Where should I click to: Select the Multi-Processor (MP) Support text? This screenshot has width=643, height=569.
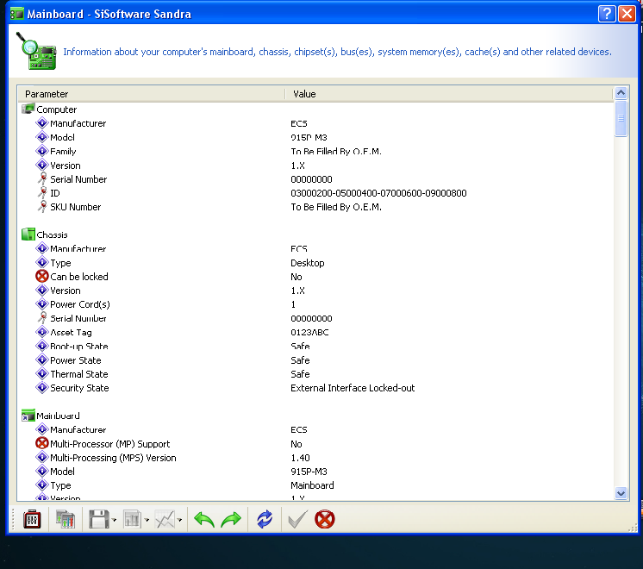pyautogui.click(x=110, y=444)
